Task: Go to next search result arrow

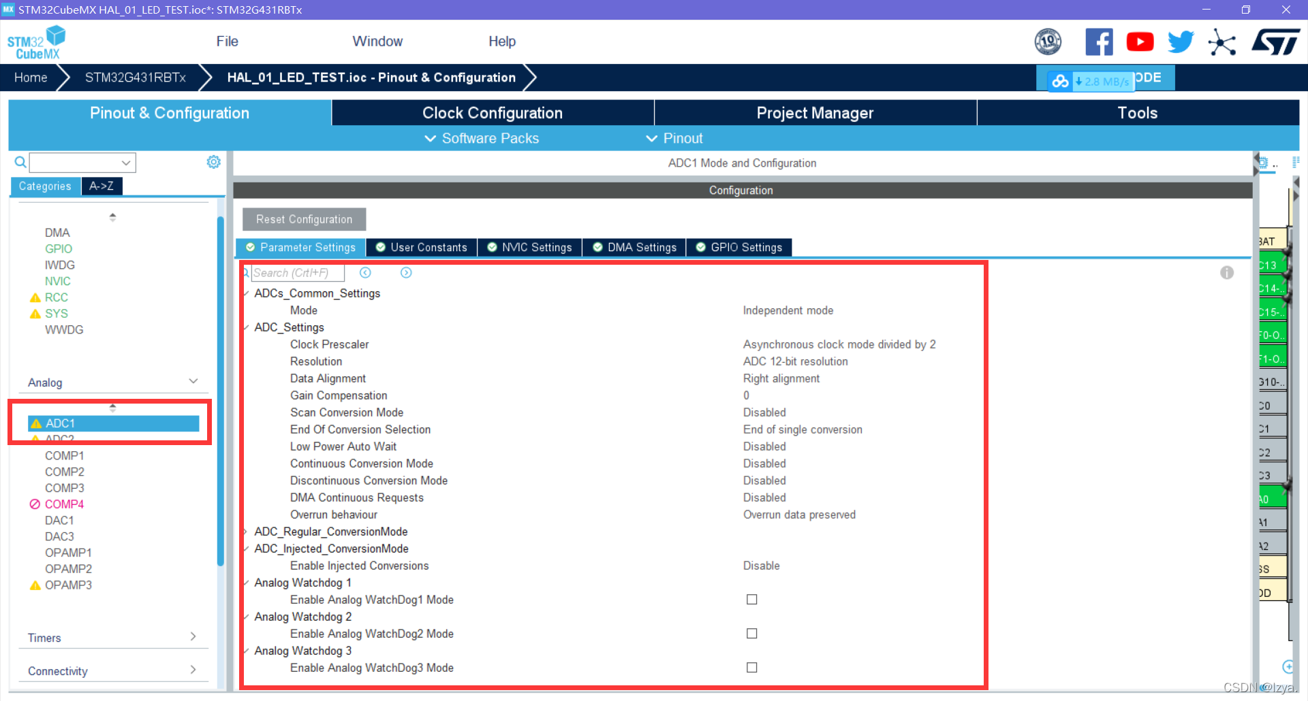Action: coord(406,273)
